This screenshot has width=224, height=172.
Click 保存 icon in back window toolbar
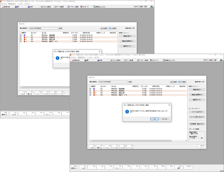click(29, 7)
